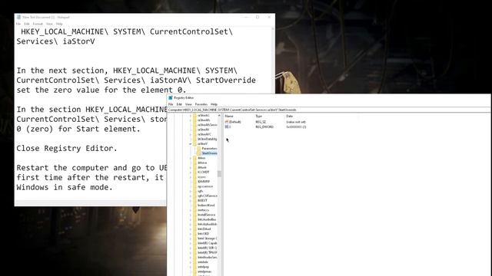The image size is (492, 276).
Task: Click the folder icon beside IntcOED
Action: pos(194,233)
